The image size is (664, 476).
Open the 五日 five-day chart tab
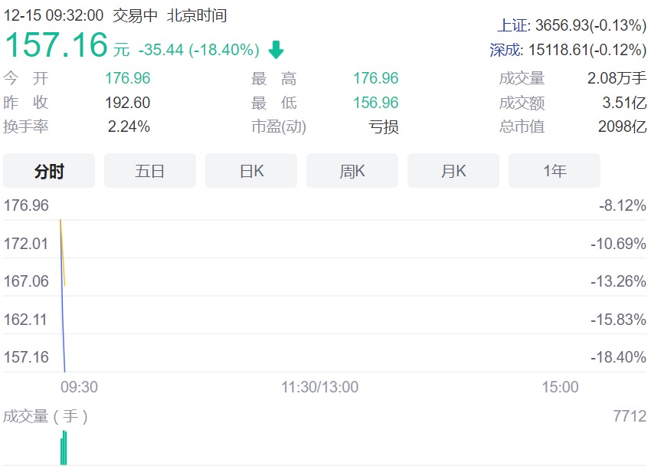pyautogui.click(x=150, y=171)
